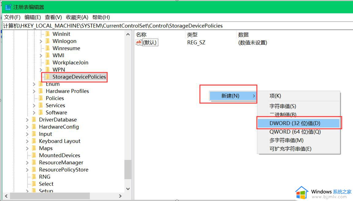The image size is (353, 201).
Task: Click the Winresume folder icon
Action: tap(47, 48)
